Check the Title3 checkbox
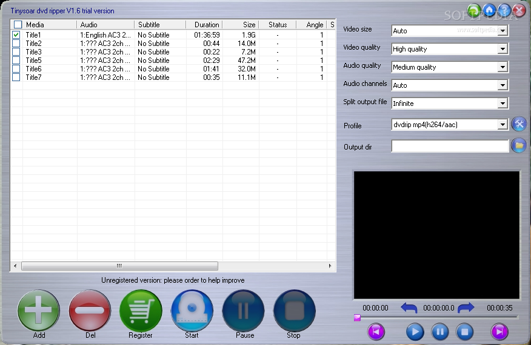 16,52
